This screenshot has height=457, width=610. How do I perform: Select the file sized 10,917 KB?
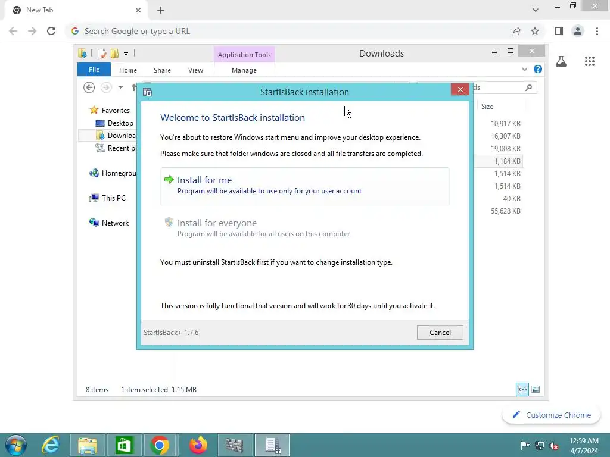pos(505,124)
